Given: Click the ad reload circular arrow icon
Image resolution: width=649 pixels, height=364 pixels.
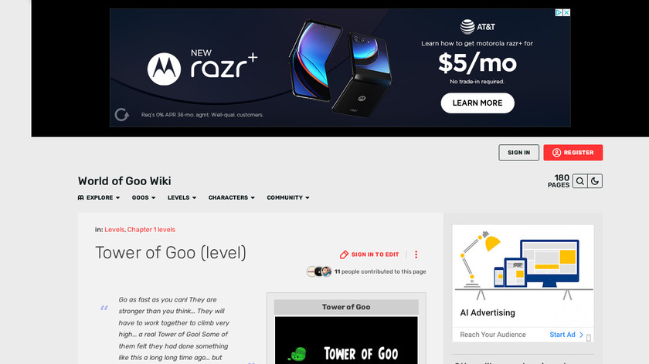Looking at the screenshot, I should click(122, 114).
